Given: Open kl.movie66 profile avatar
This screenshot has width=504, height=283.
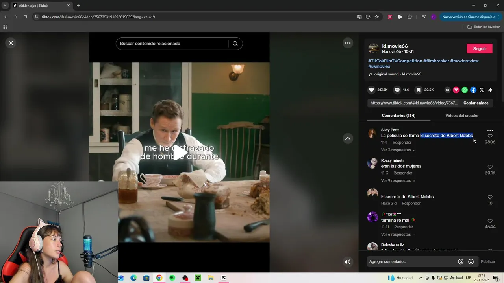Looking at the screenshot, I should pos(374,49).
